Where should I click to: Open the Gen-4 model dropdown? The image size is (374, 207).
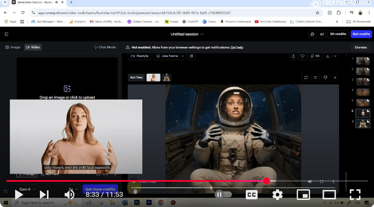(x=27, y=189)
